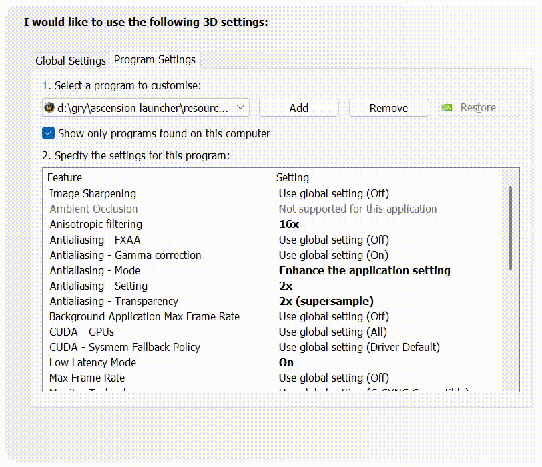Click Antialiasing FXAA setting value

click(x=334, y=240)
